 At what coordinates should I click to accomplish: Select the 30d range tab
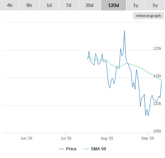(x=89, y=5)
